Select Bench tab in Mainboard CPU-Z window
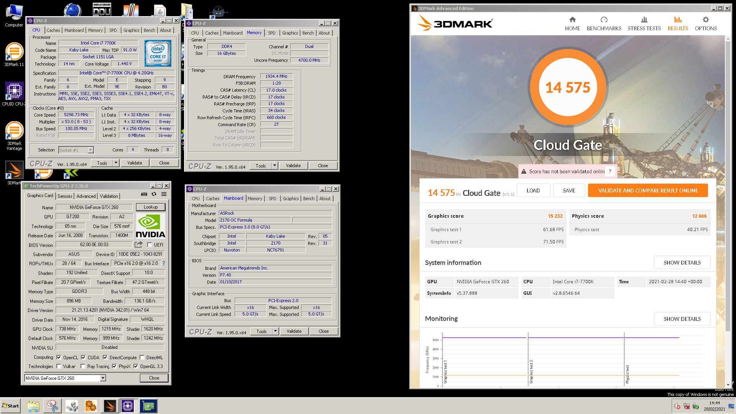736x414 pixels. (309, 199)
